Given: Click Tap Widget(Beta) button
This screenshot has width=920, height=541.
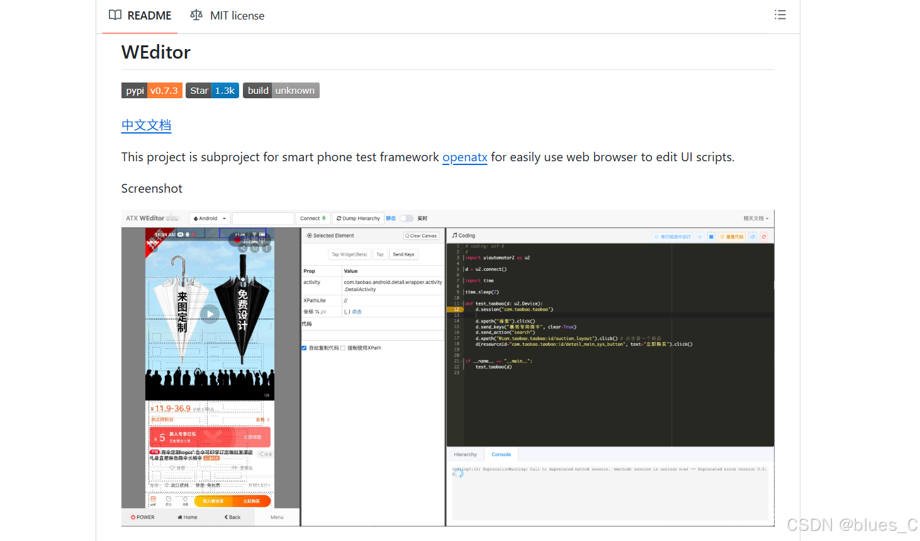Looking at the screenshot, I should [349, 254].
